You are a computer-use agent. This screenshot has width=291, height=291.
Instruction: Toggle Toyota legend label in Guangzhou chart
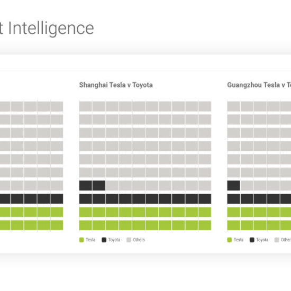point(262,240)
